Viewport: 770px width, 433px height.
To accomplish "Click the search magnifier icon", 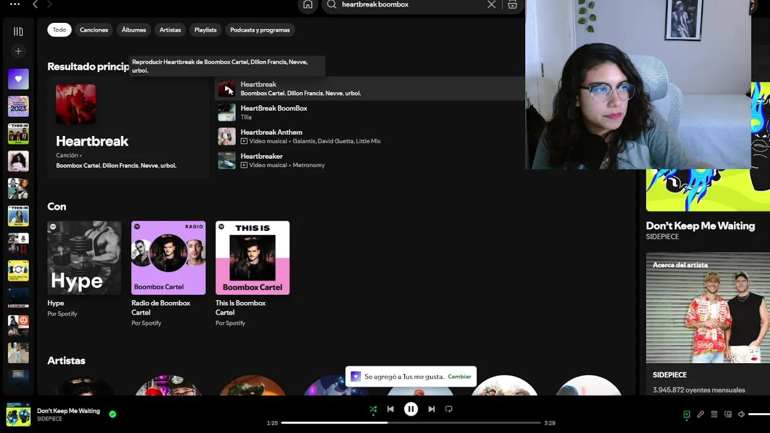I will (331, 4).
